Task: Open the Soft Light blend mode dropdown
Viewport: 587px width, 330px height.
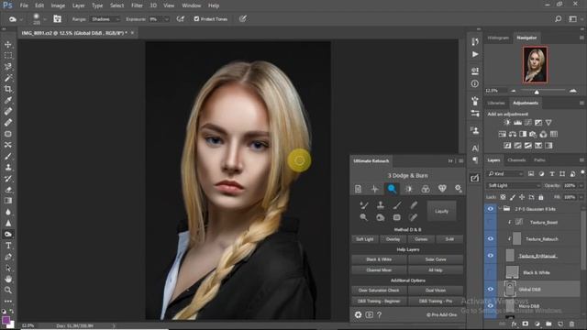Action: (514, 185)
